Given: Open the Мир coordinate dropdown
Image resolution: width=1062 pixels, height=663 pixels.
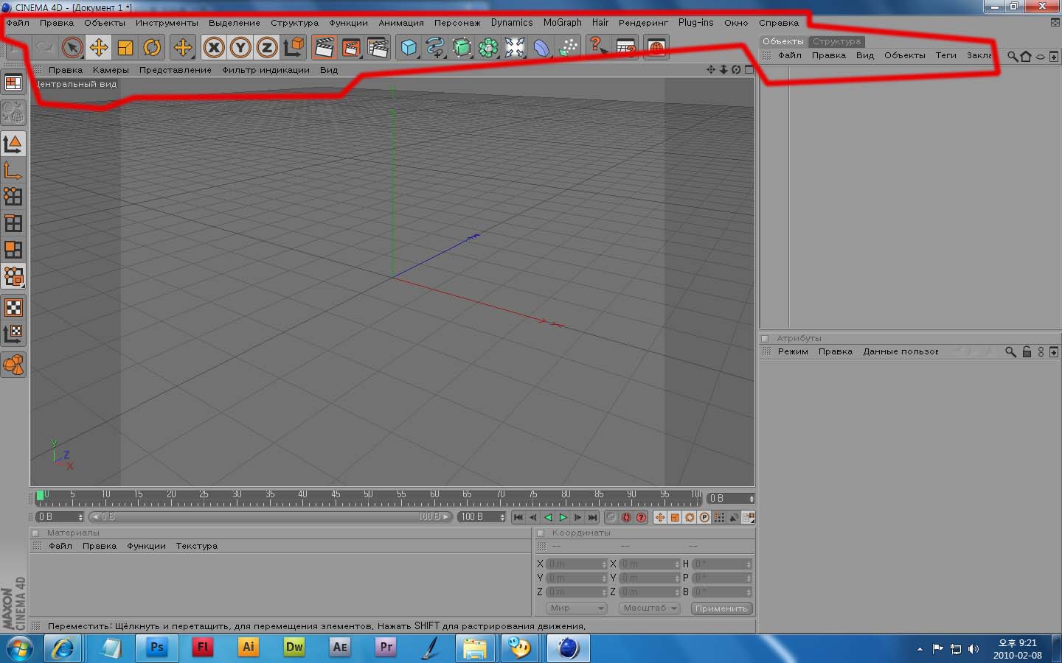Looking at the screenshot, I should [576, 608].
